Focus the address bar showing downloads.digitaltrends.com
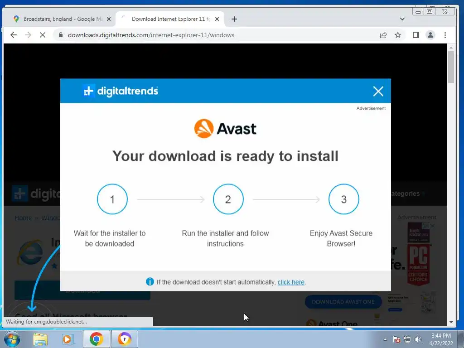This screenshot has height=348, width=464. point(151,35)
